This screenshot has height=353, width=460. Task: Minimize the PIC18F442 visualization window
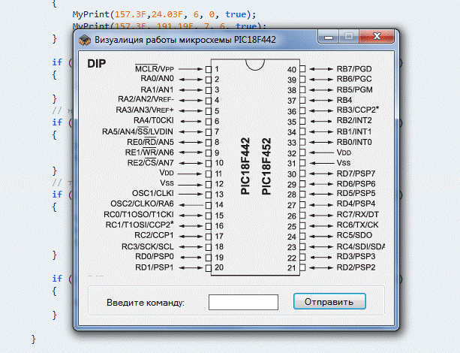coord(329,37)
